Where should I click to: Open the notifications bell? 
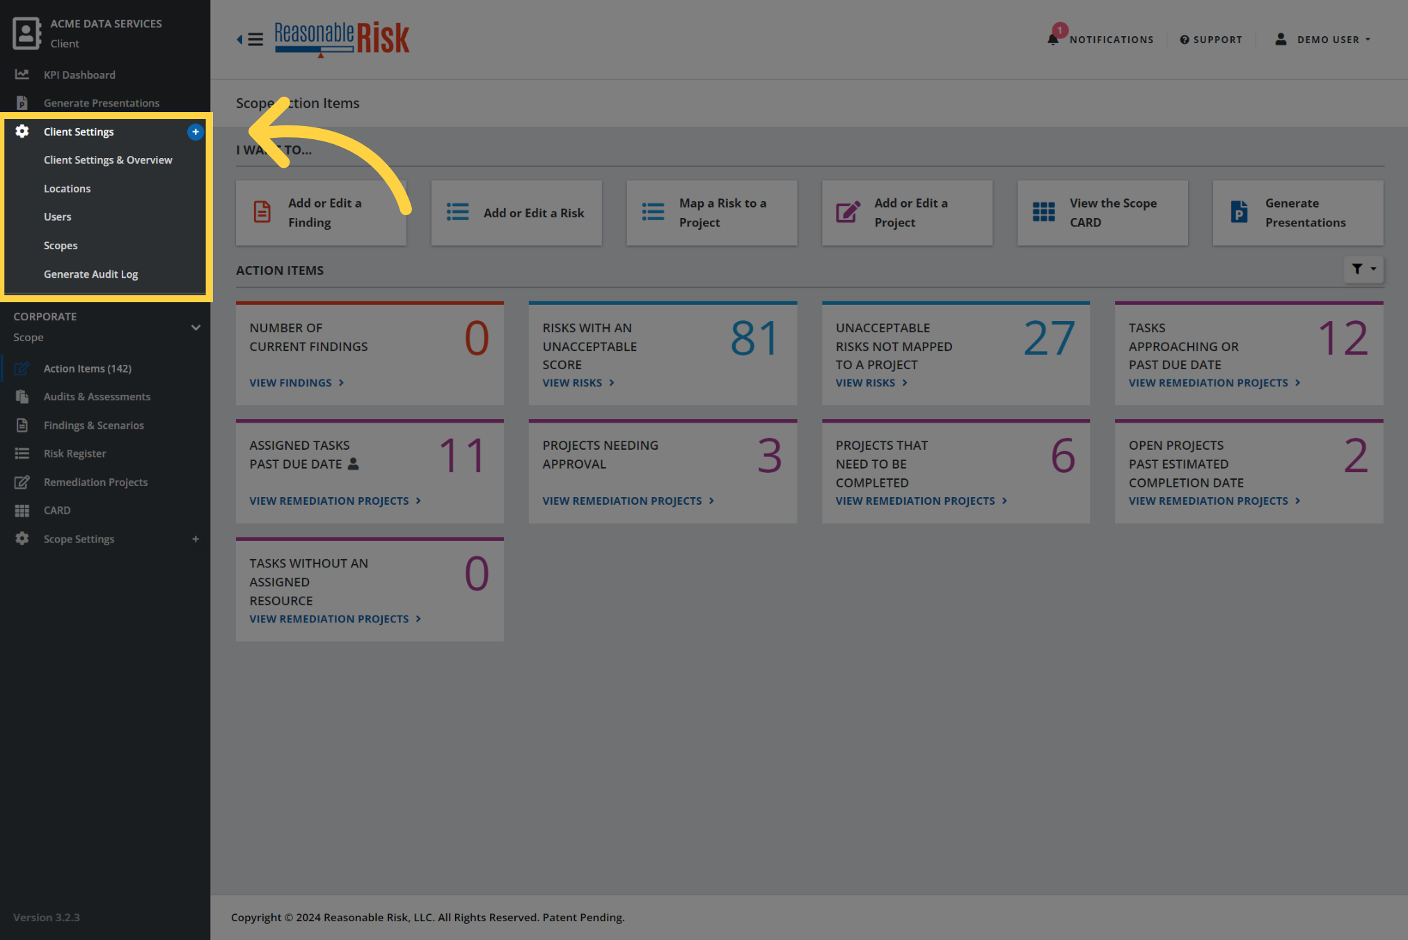1053,39
